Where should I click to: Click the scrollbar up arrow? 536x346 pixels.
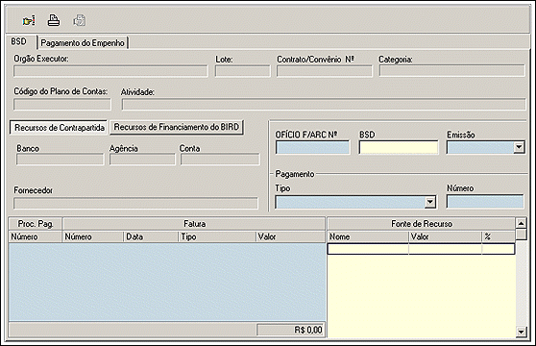point(521,224)
